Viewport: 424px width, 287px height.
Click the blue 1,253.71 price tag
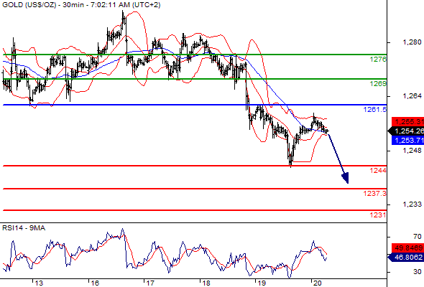(x=407, y=140)
